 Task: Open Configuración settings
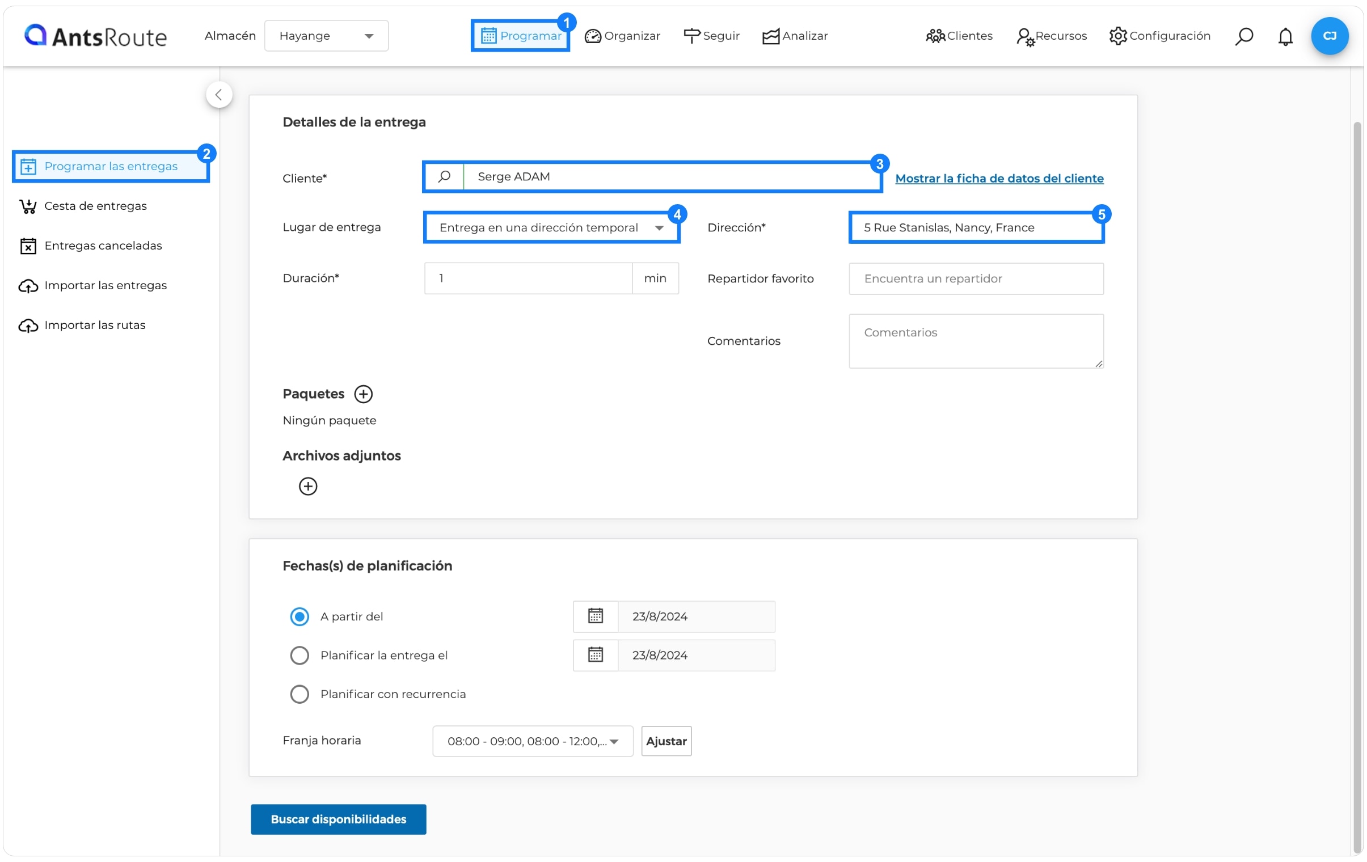1160,36
